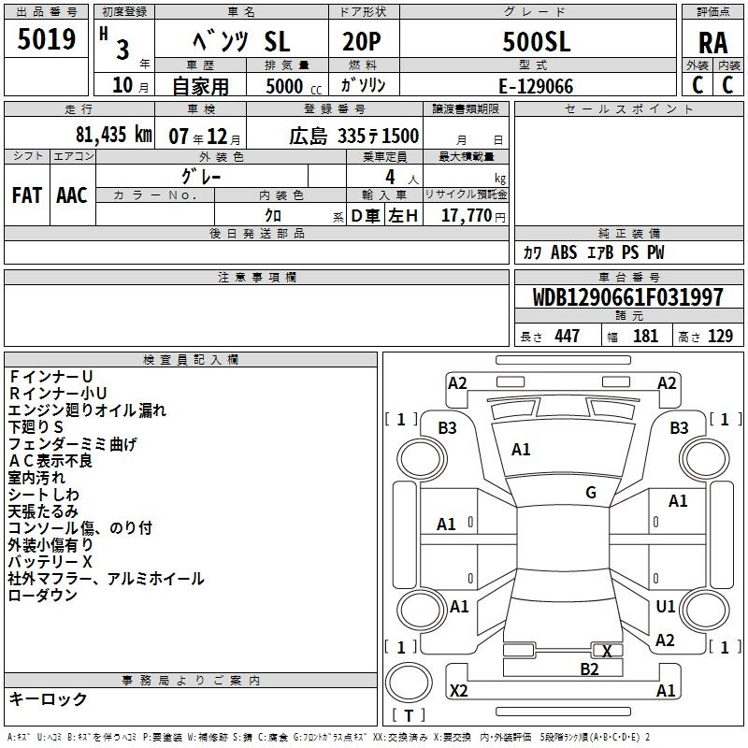Screen dimensions: 748x748
Task: Click the [T] spare tire marker
Action: (x=408, y=716)
